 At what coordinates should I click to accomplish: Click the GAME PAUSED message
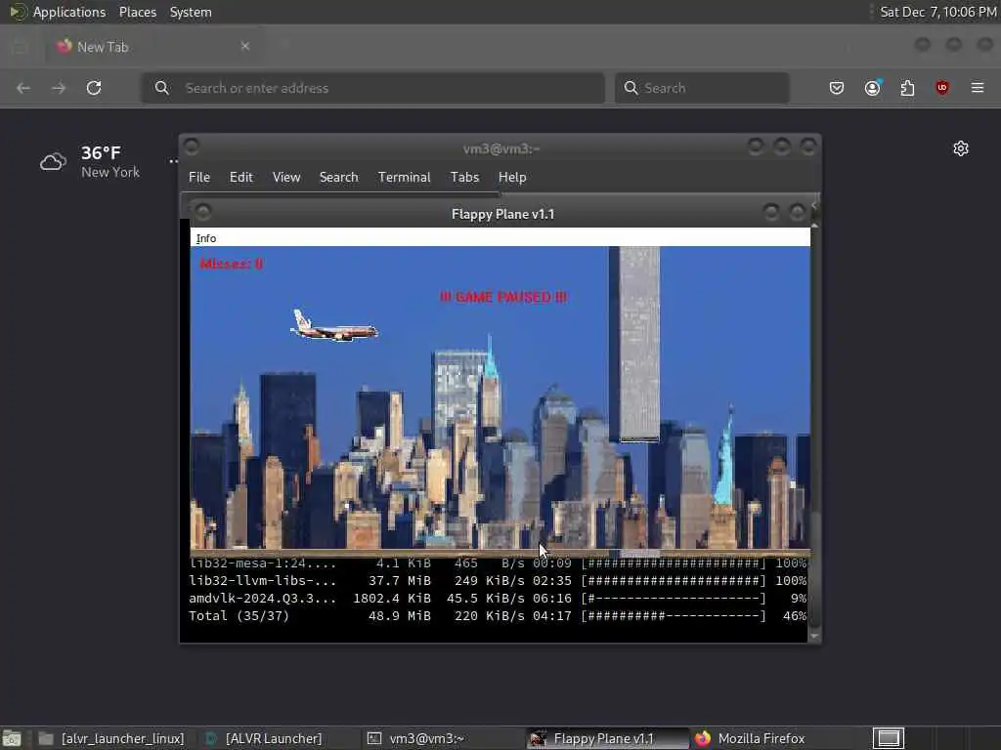[503, 297]
